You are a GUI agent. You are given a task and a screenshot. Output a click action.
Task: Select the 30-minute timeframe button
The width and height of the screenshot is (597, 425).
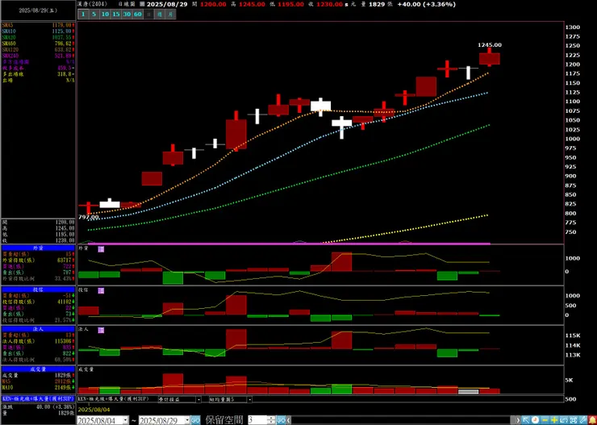(127, 15)
